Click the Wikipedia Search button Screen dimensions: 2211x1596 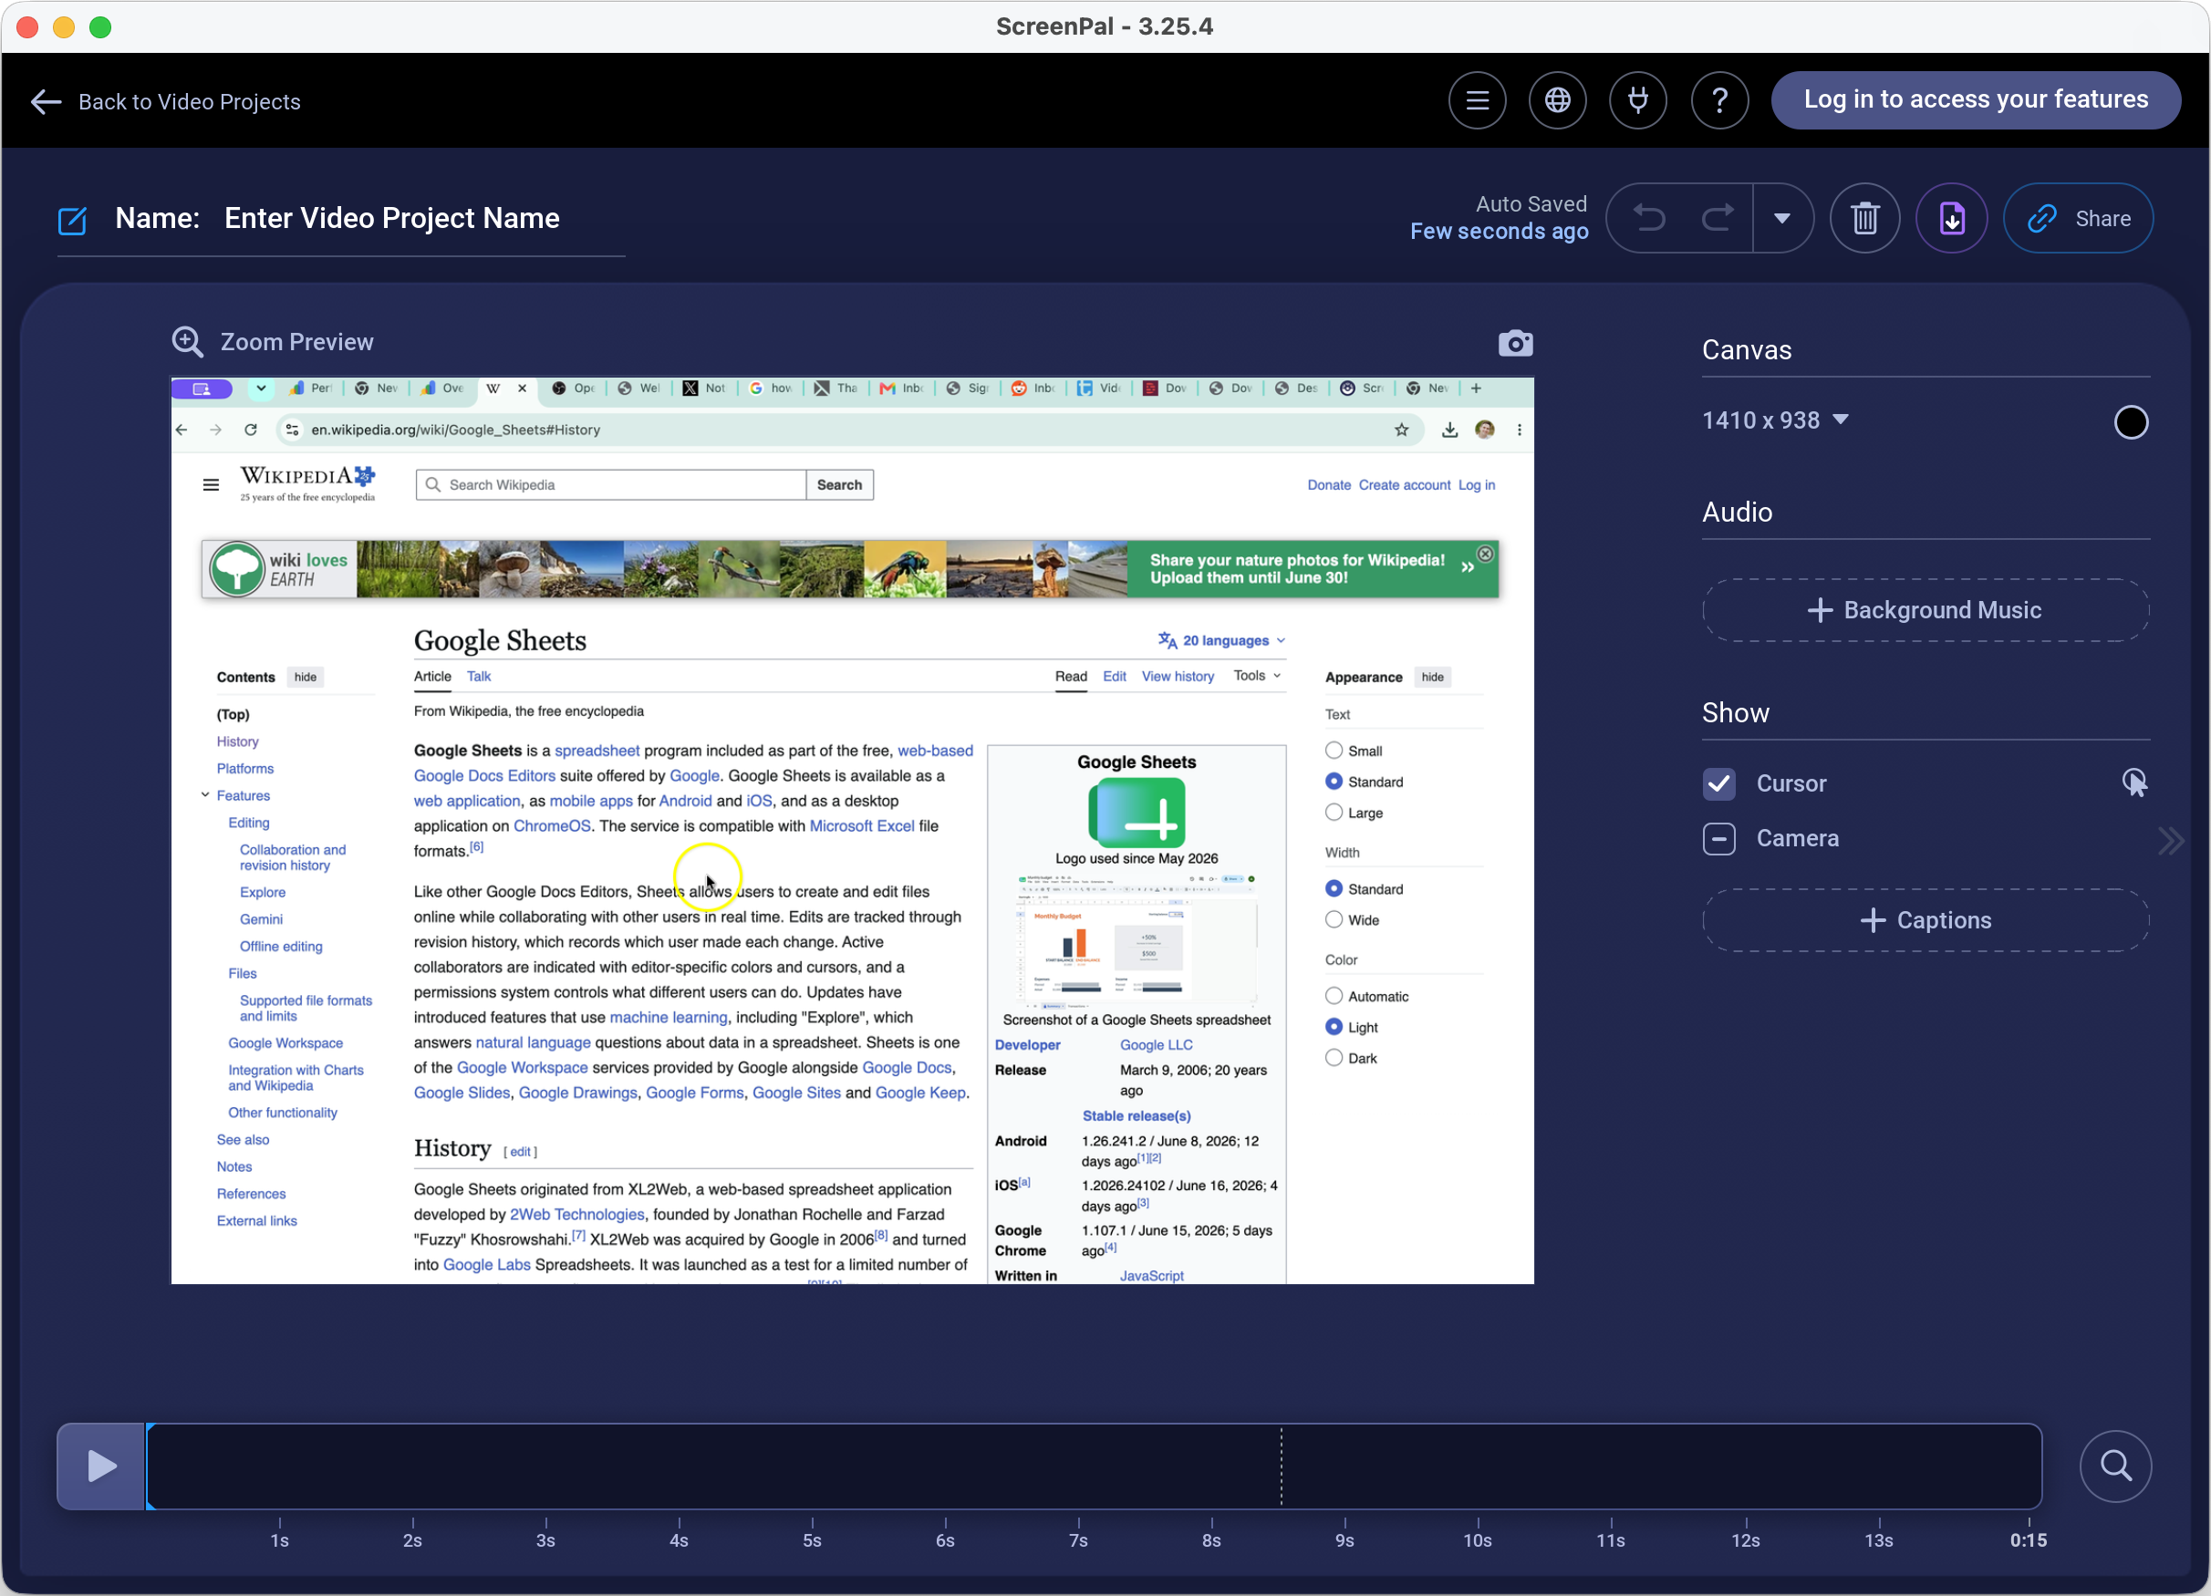(839, 484)
